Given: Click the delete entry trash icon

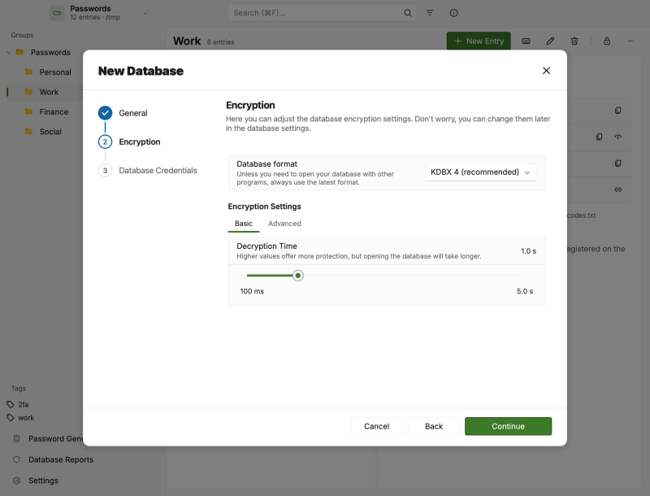Looking at the screenshot, I should 574,41.
